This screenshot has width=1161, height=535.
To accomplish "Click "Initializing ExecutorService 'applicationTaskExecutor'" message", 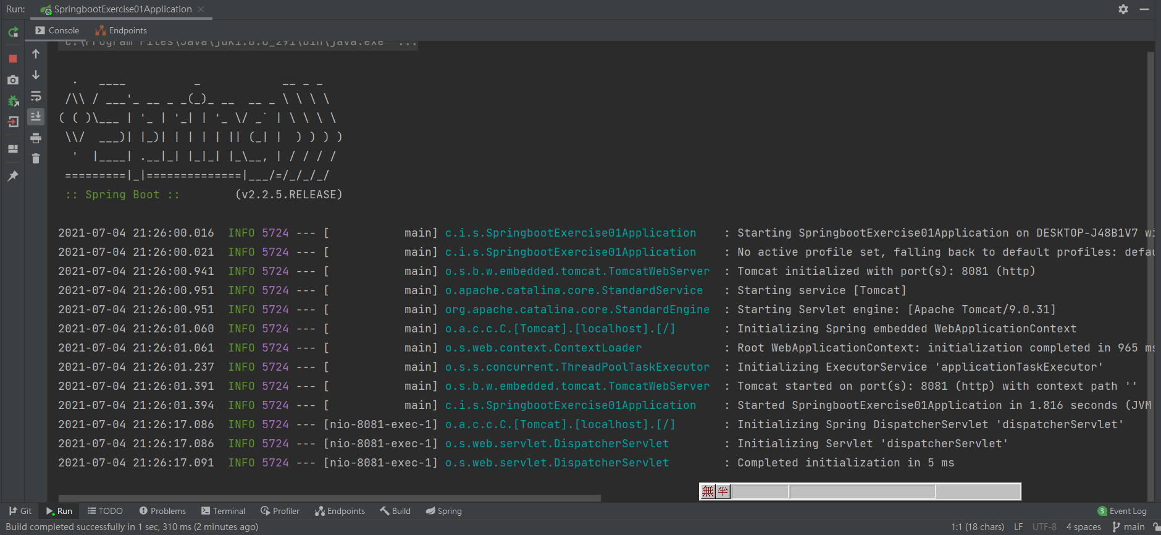I will [921, 367].
